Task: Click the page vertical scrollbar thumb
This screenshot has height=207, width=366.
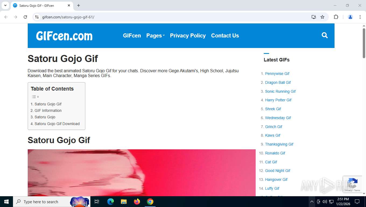Action: point(364,43)
